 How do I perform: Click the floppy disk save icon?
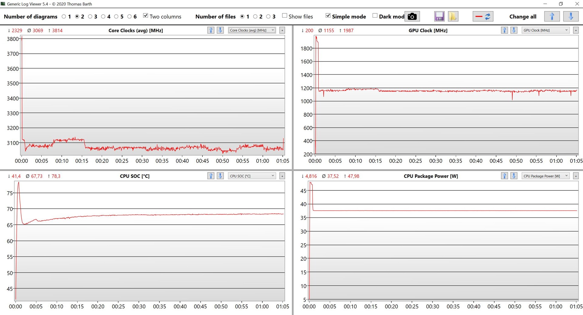coord(439,16)
